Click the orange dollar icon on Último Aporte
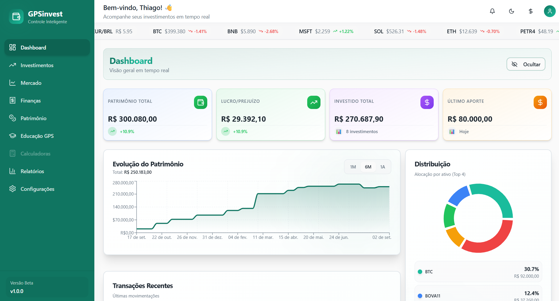 coord(540,102)
